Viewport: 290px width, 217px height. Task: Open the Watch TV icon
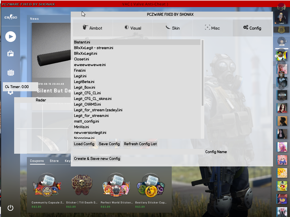(11, 72)
